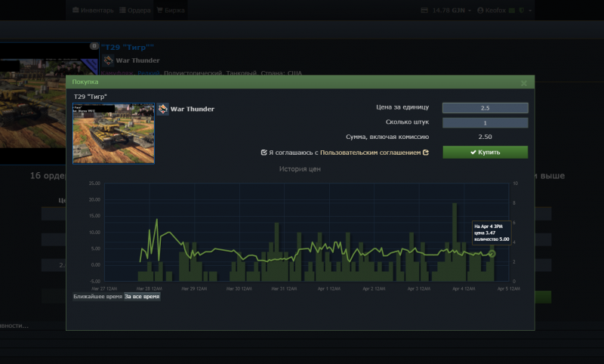This screenshot has height=364, width=604.
Task: Click the chart tooltip for Apr 4 3PM
Action: point(492,233)
